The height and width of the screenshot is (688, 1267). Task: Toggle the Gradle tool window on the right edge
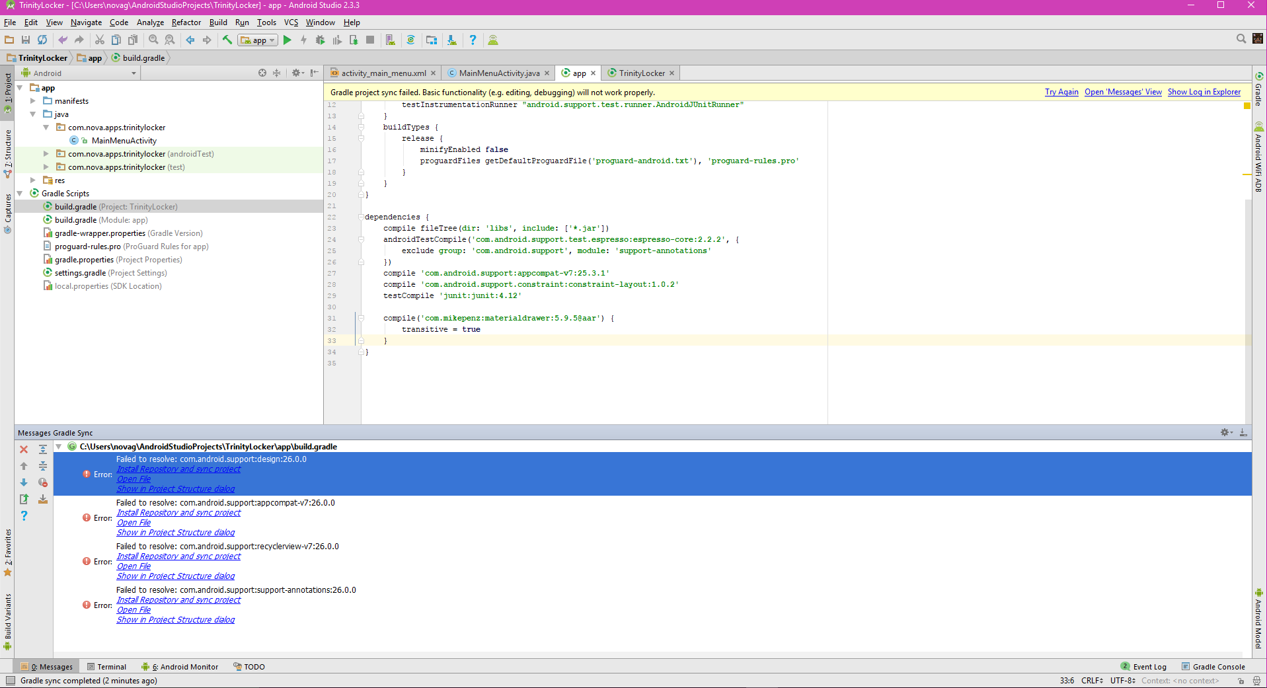coord(1259,89)
